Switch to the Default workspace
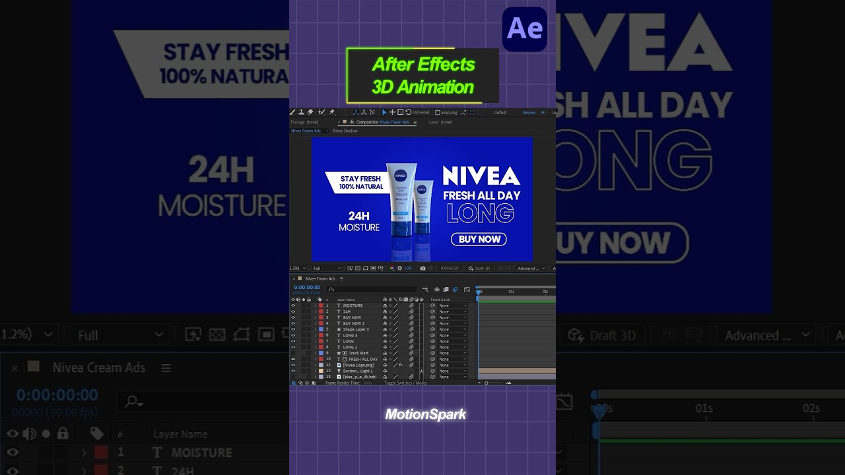The height and width of the screenshot is (475, 845). 500,113
